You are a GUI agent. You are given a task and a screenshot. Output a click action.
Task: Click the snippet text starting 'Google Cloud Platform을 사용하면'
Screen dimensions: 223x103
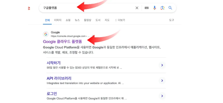[102, 50]
